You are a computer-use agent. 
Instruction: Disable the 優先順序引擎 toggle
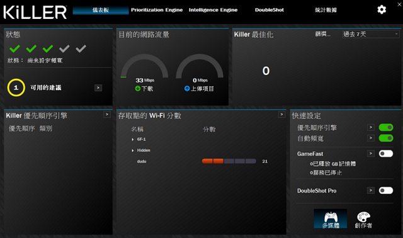[x=386, y=127]
